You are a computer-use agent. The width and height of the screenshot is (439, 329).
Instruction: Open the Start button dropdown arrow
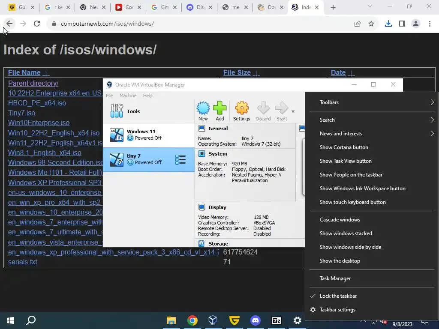point(293,111)
